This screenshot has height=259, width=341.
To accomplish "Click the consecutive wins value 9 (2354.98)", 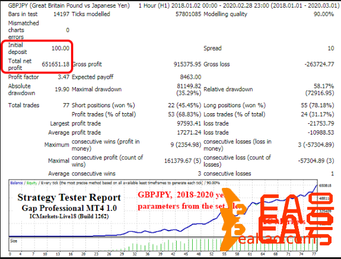I will coord(186,145).
